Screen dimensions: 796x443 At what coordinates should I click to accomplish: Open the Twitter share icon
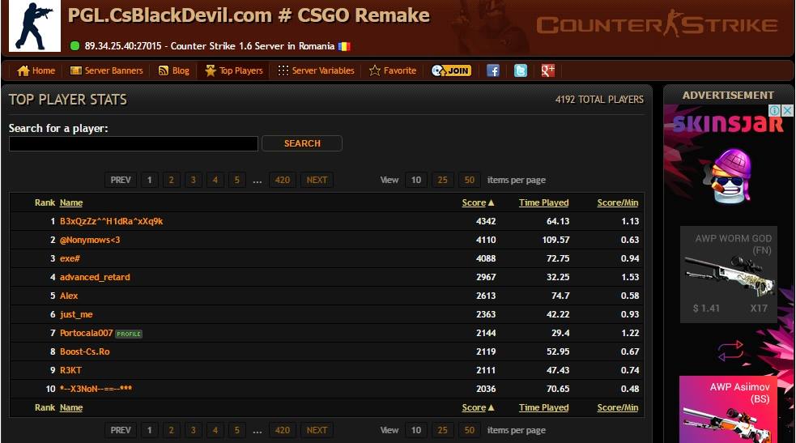[521, 70]
